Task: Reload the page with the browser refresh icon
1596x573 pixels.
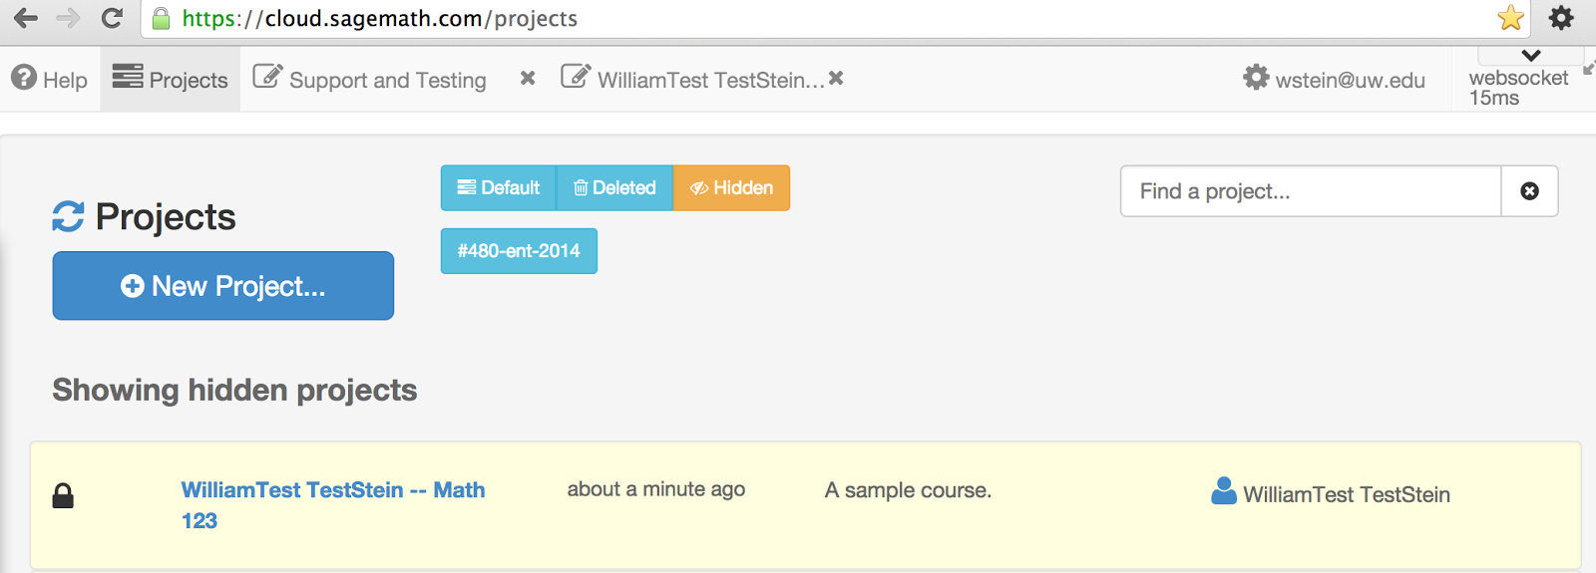Action: tap(112, 18)
